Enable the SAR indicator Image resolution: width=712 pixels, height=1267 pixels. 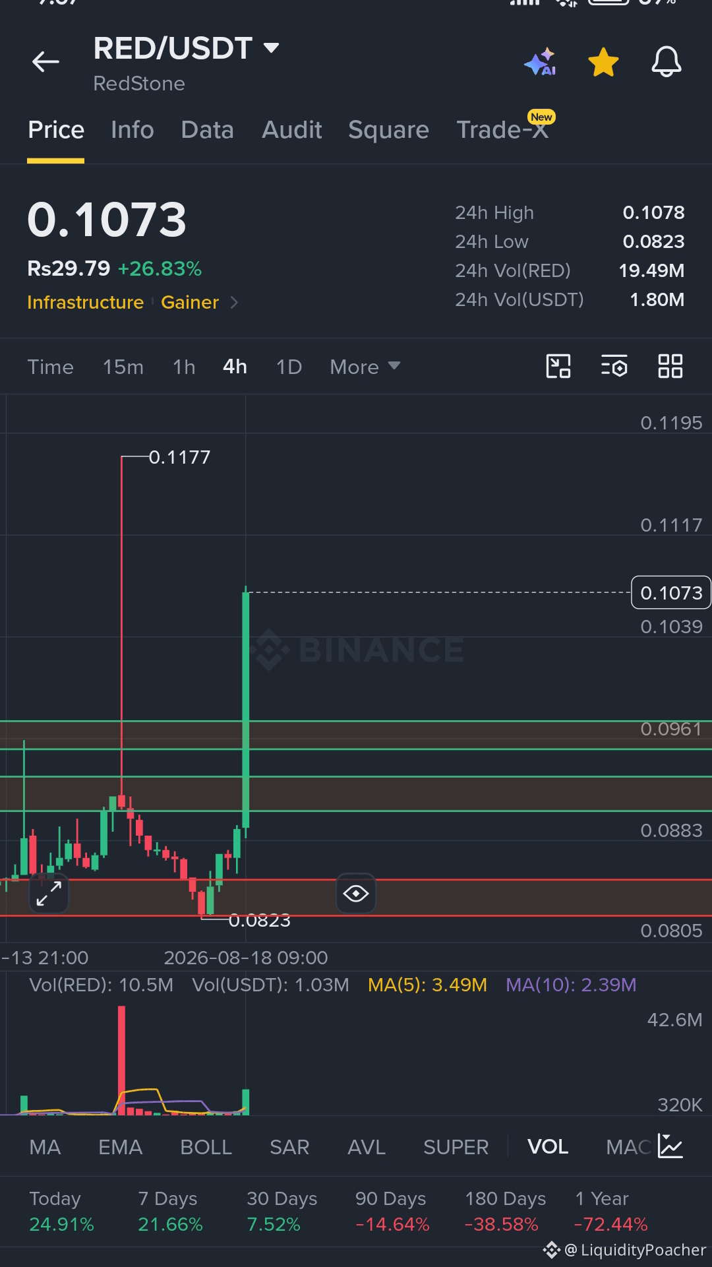coord(289,1147)
